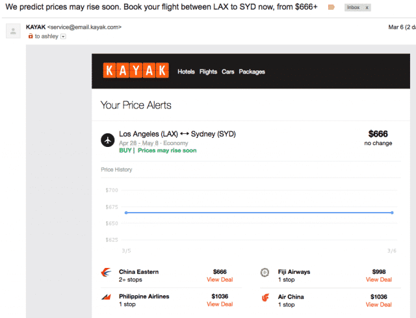Screen dimensions: 416x318
Task: Select Packages in the KAYAK navigation
Action: (x=252, y=72)
